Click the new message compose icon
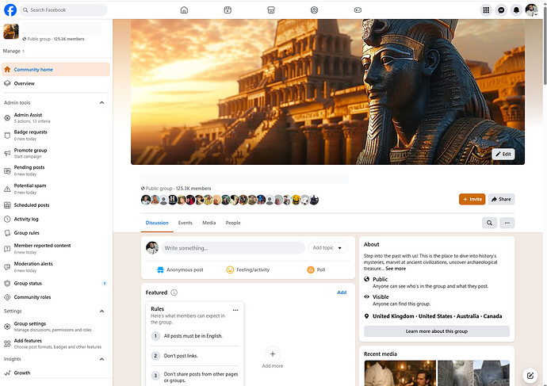The image size is (547, 386). (x=530, y=375)
